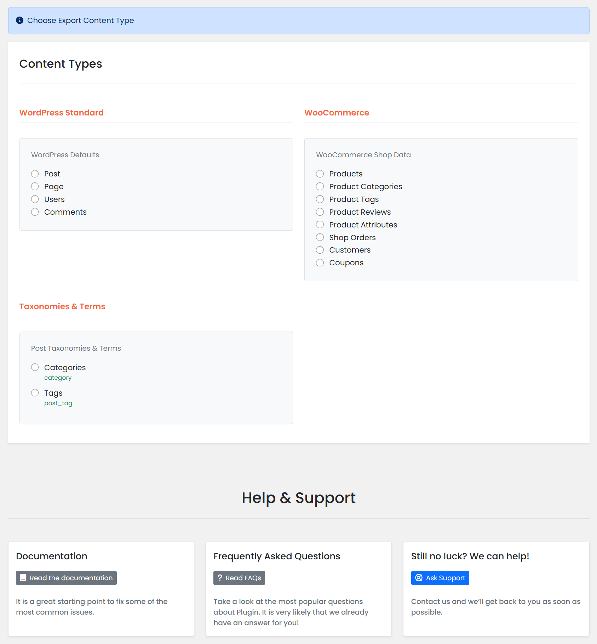Select Categories under Post Taxonomies
The width and height of the screenshot is (597, 644).
pyautogui.click(x=35, y=367)
